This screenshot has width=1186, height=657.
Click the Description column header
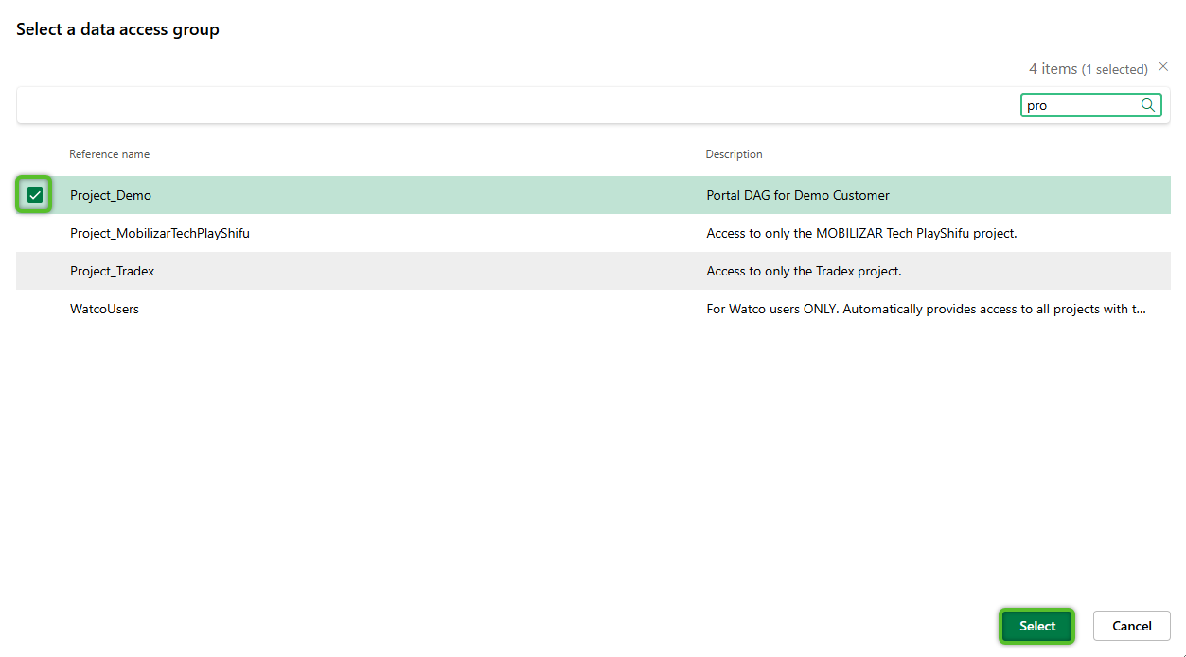tap(734, 154)
